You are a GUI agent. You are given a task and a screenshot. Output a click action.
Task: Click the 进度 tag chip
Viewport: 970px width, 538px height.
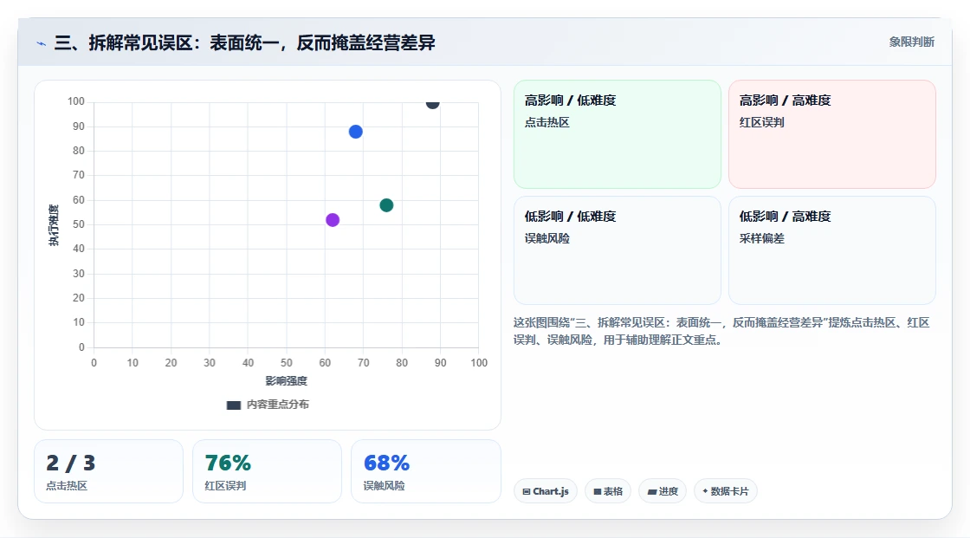(x=663, y=491)
